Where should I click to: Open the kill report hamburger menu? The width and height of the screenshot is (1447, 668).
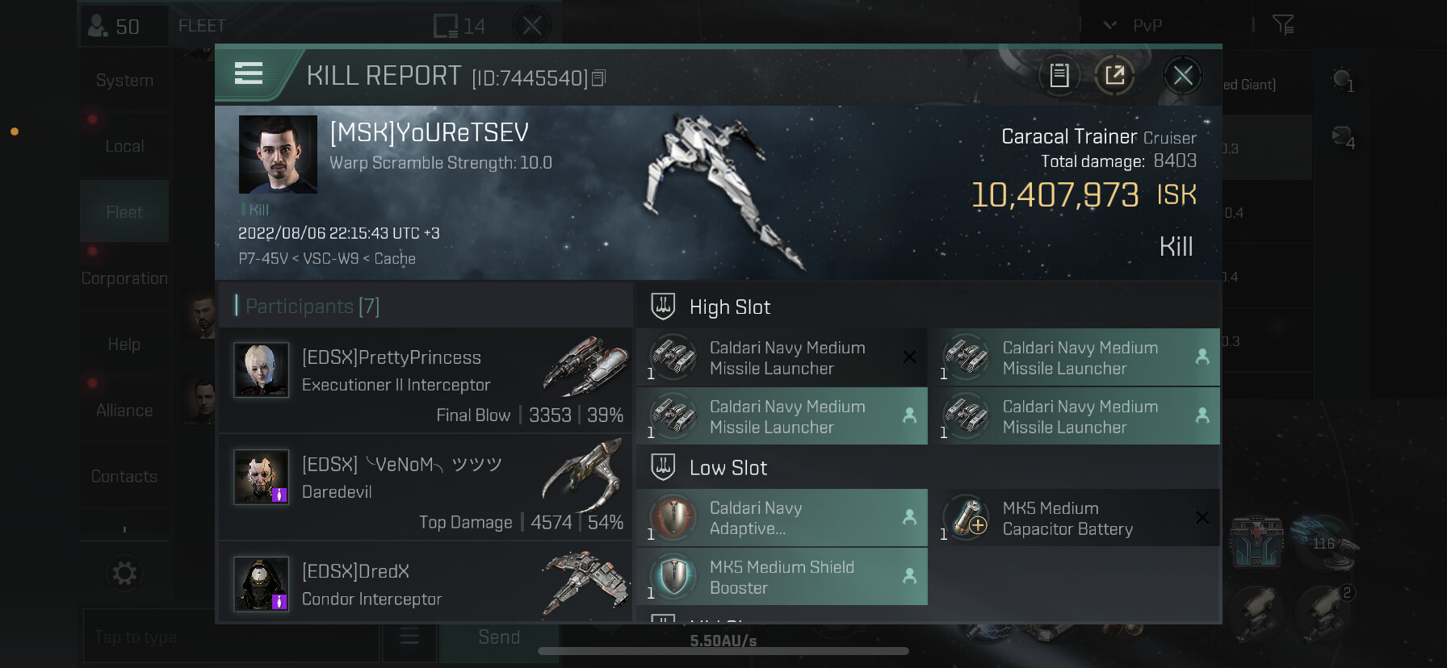coord(249,74)
